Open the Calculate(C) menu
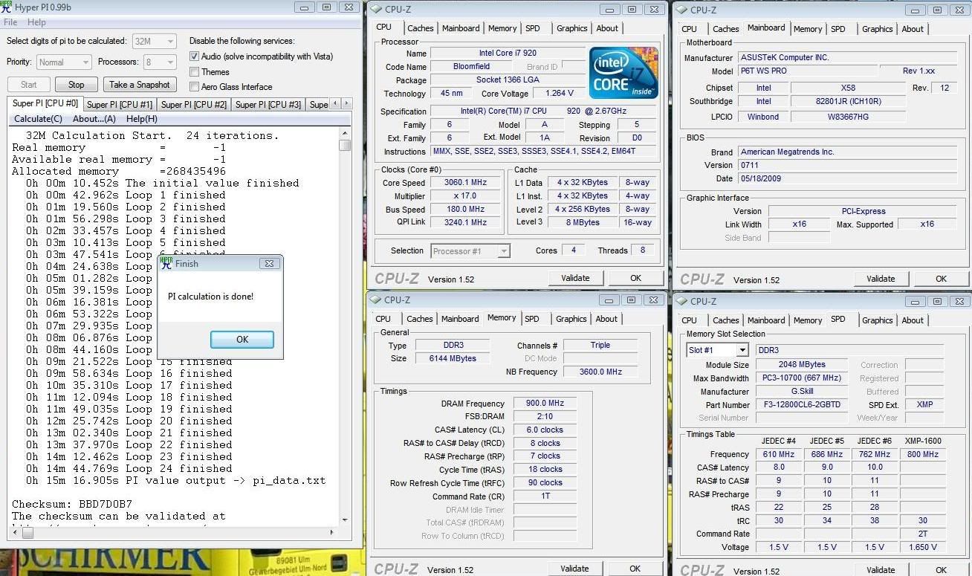Viewport: 972px width, 576px height. point(38,119)
